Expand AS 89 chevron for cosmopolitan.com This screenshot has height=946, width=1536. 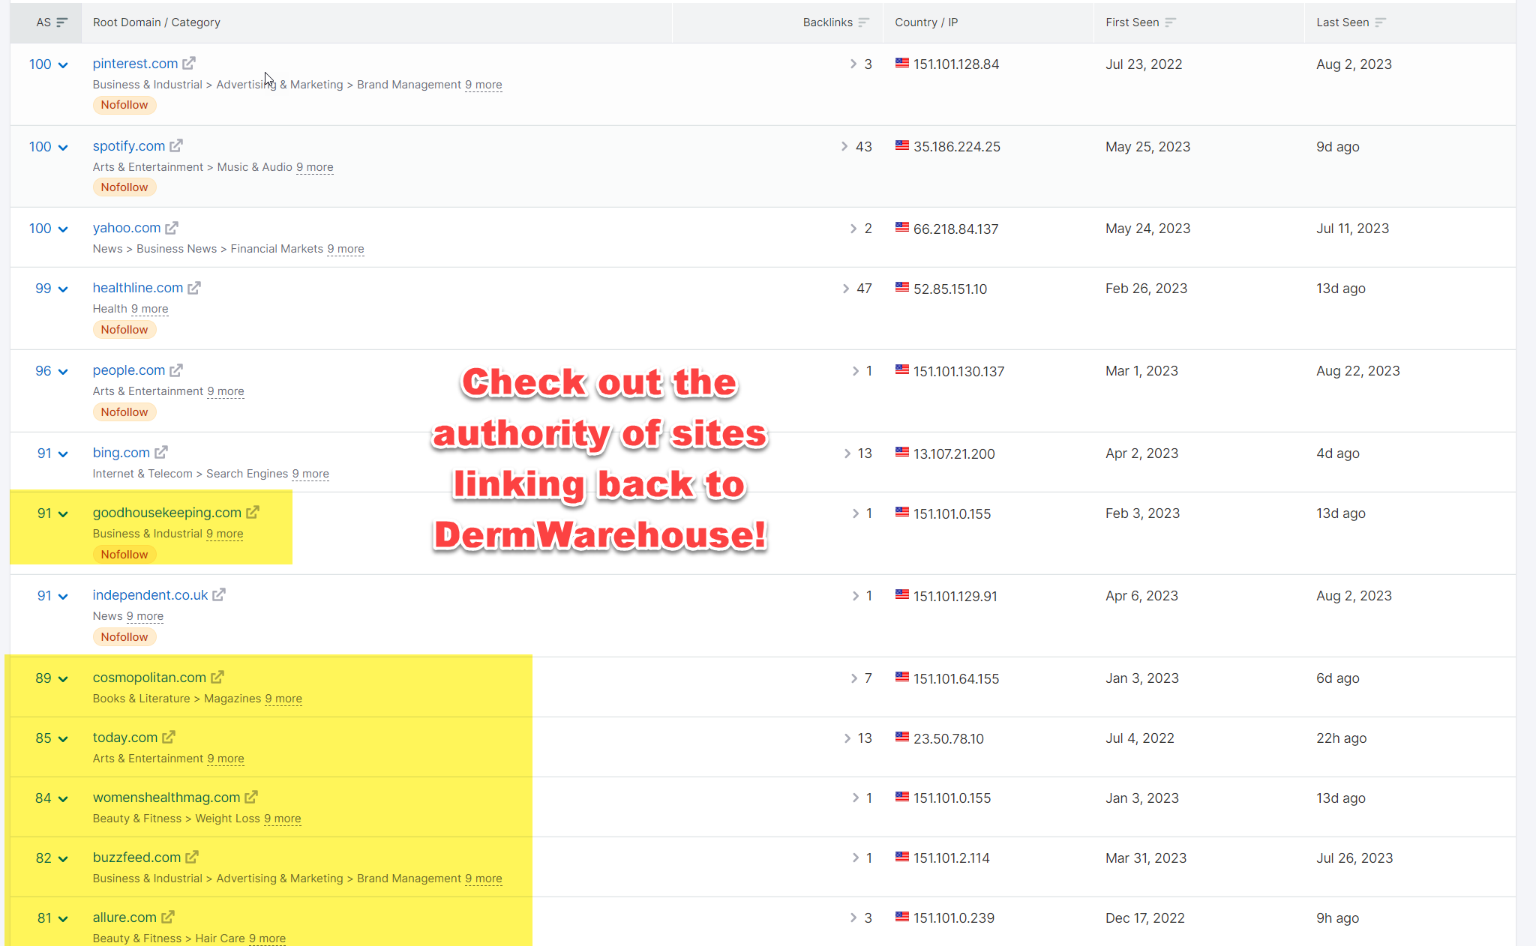click(63, 679)
